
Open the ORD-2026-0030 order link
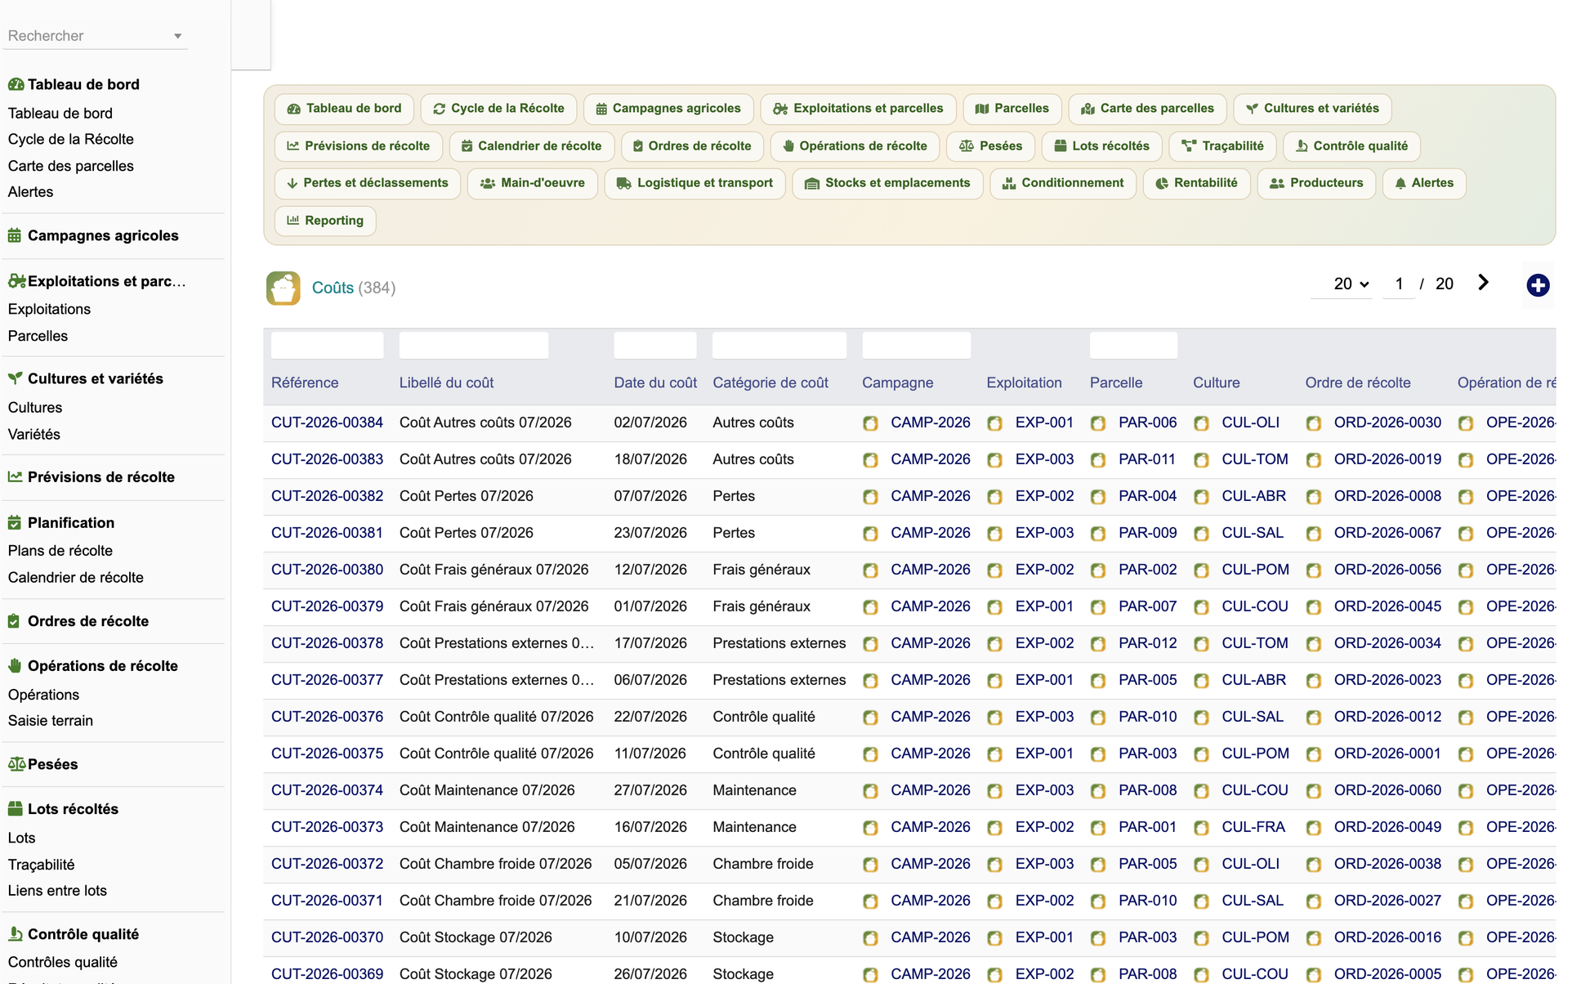[1387, 423]
